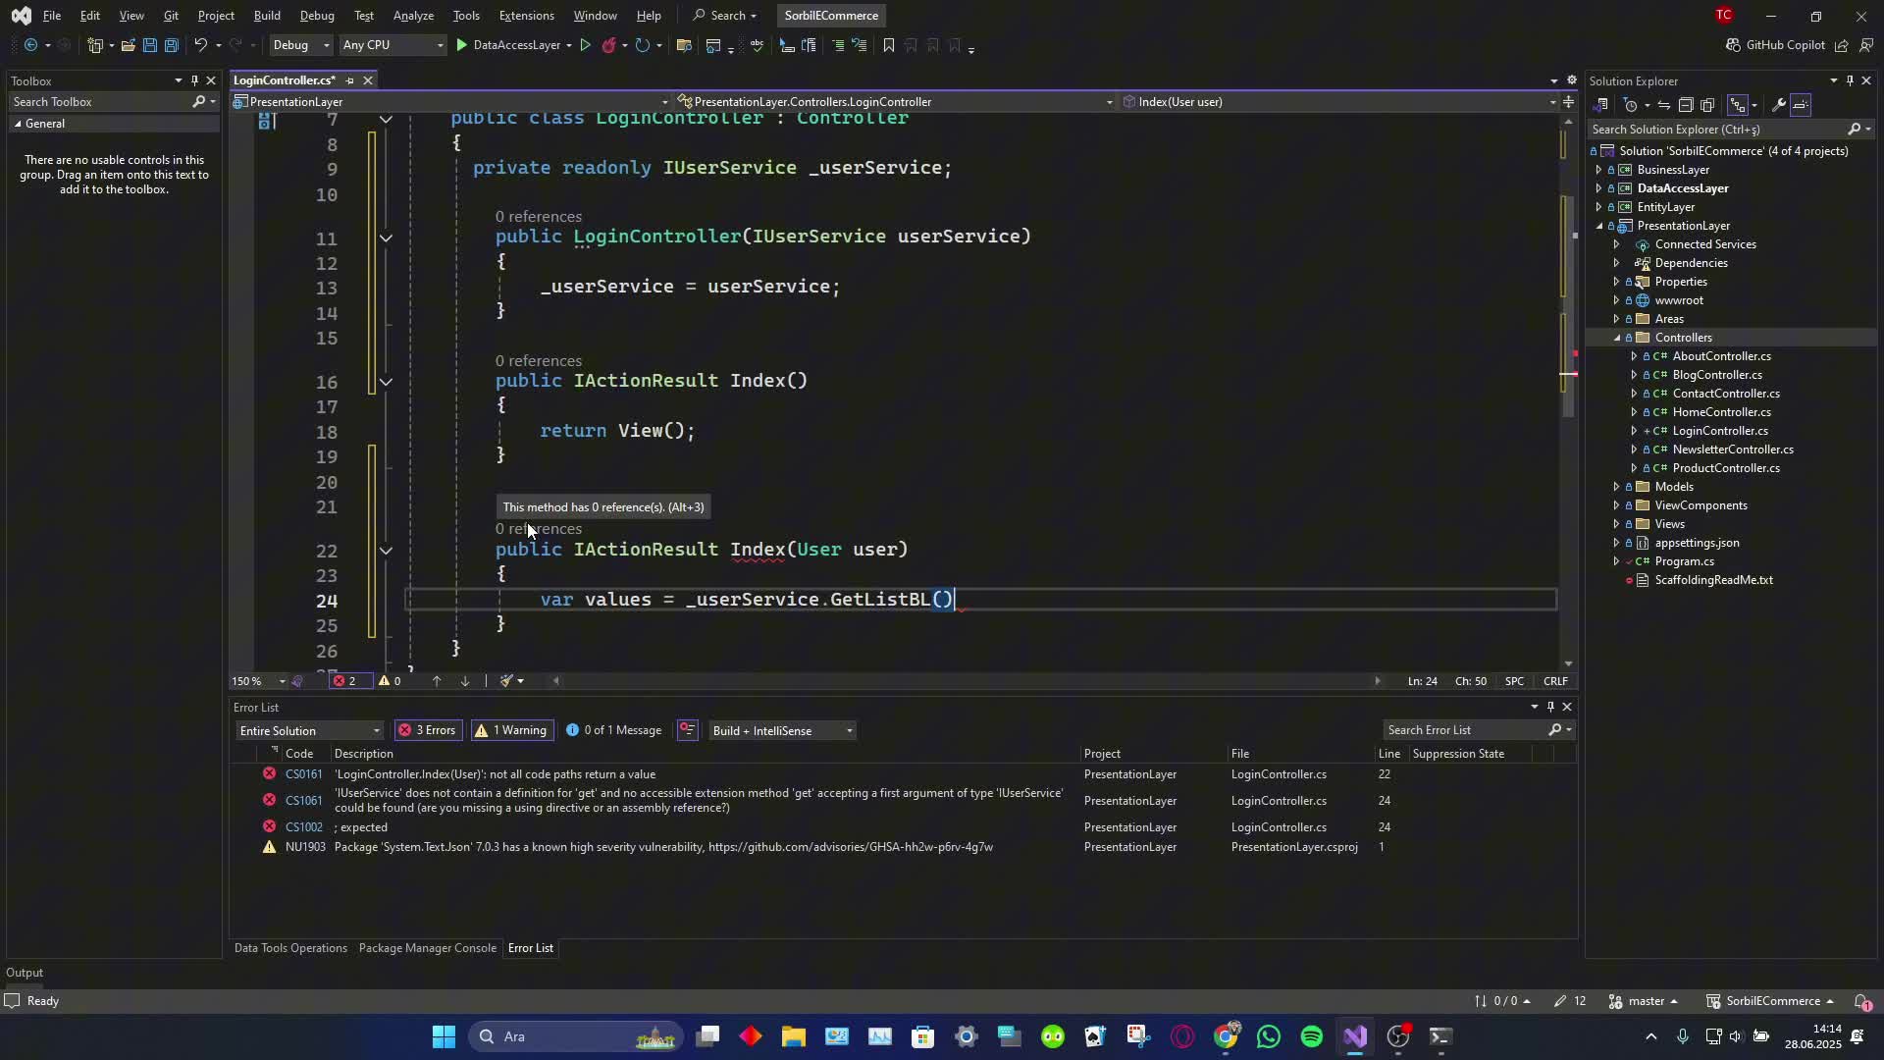Open the Entire Solution scope dropdown
1884x1060 pixels.
click(x=309, y=731)
